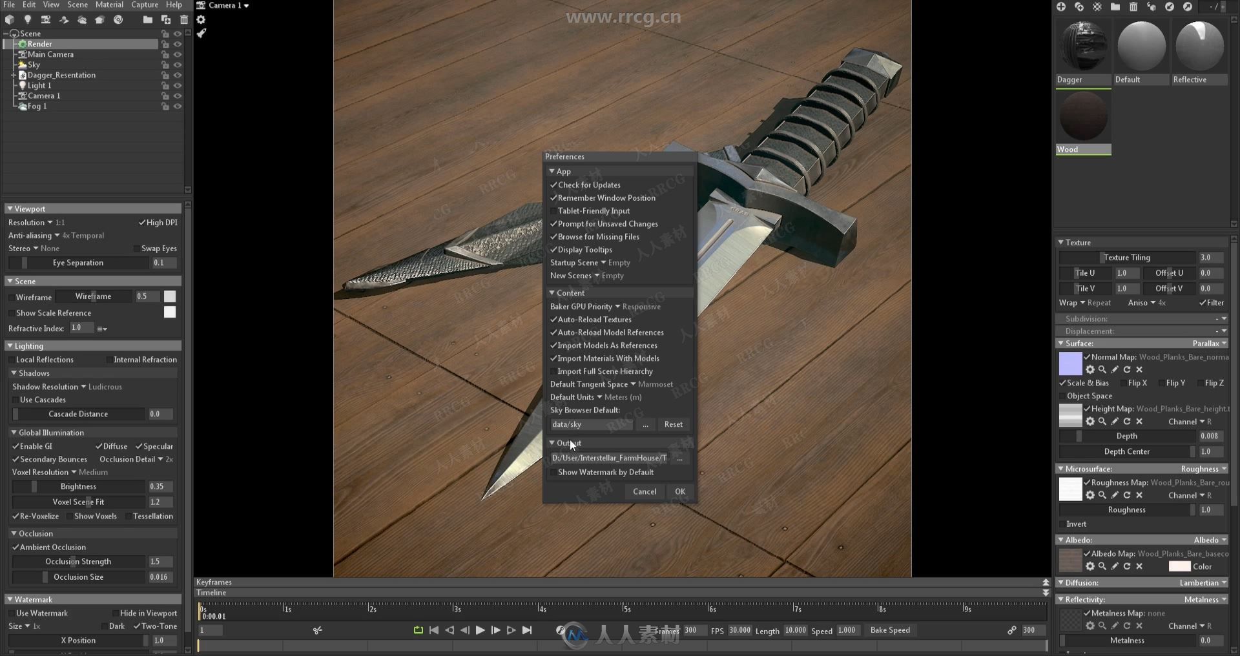
Task: Open Baker GPU Priority dropdown
Action: (x=605, y=307)
